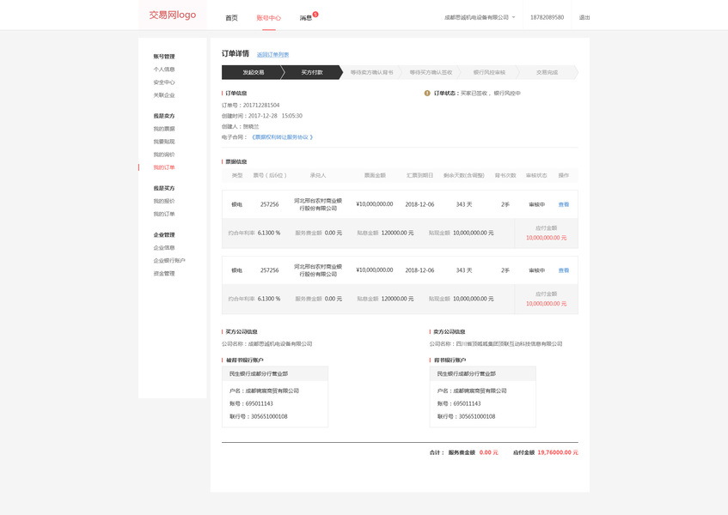Click 退出 to log out
Viewport: 728px width, 515px height.
584,17
